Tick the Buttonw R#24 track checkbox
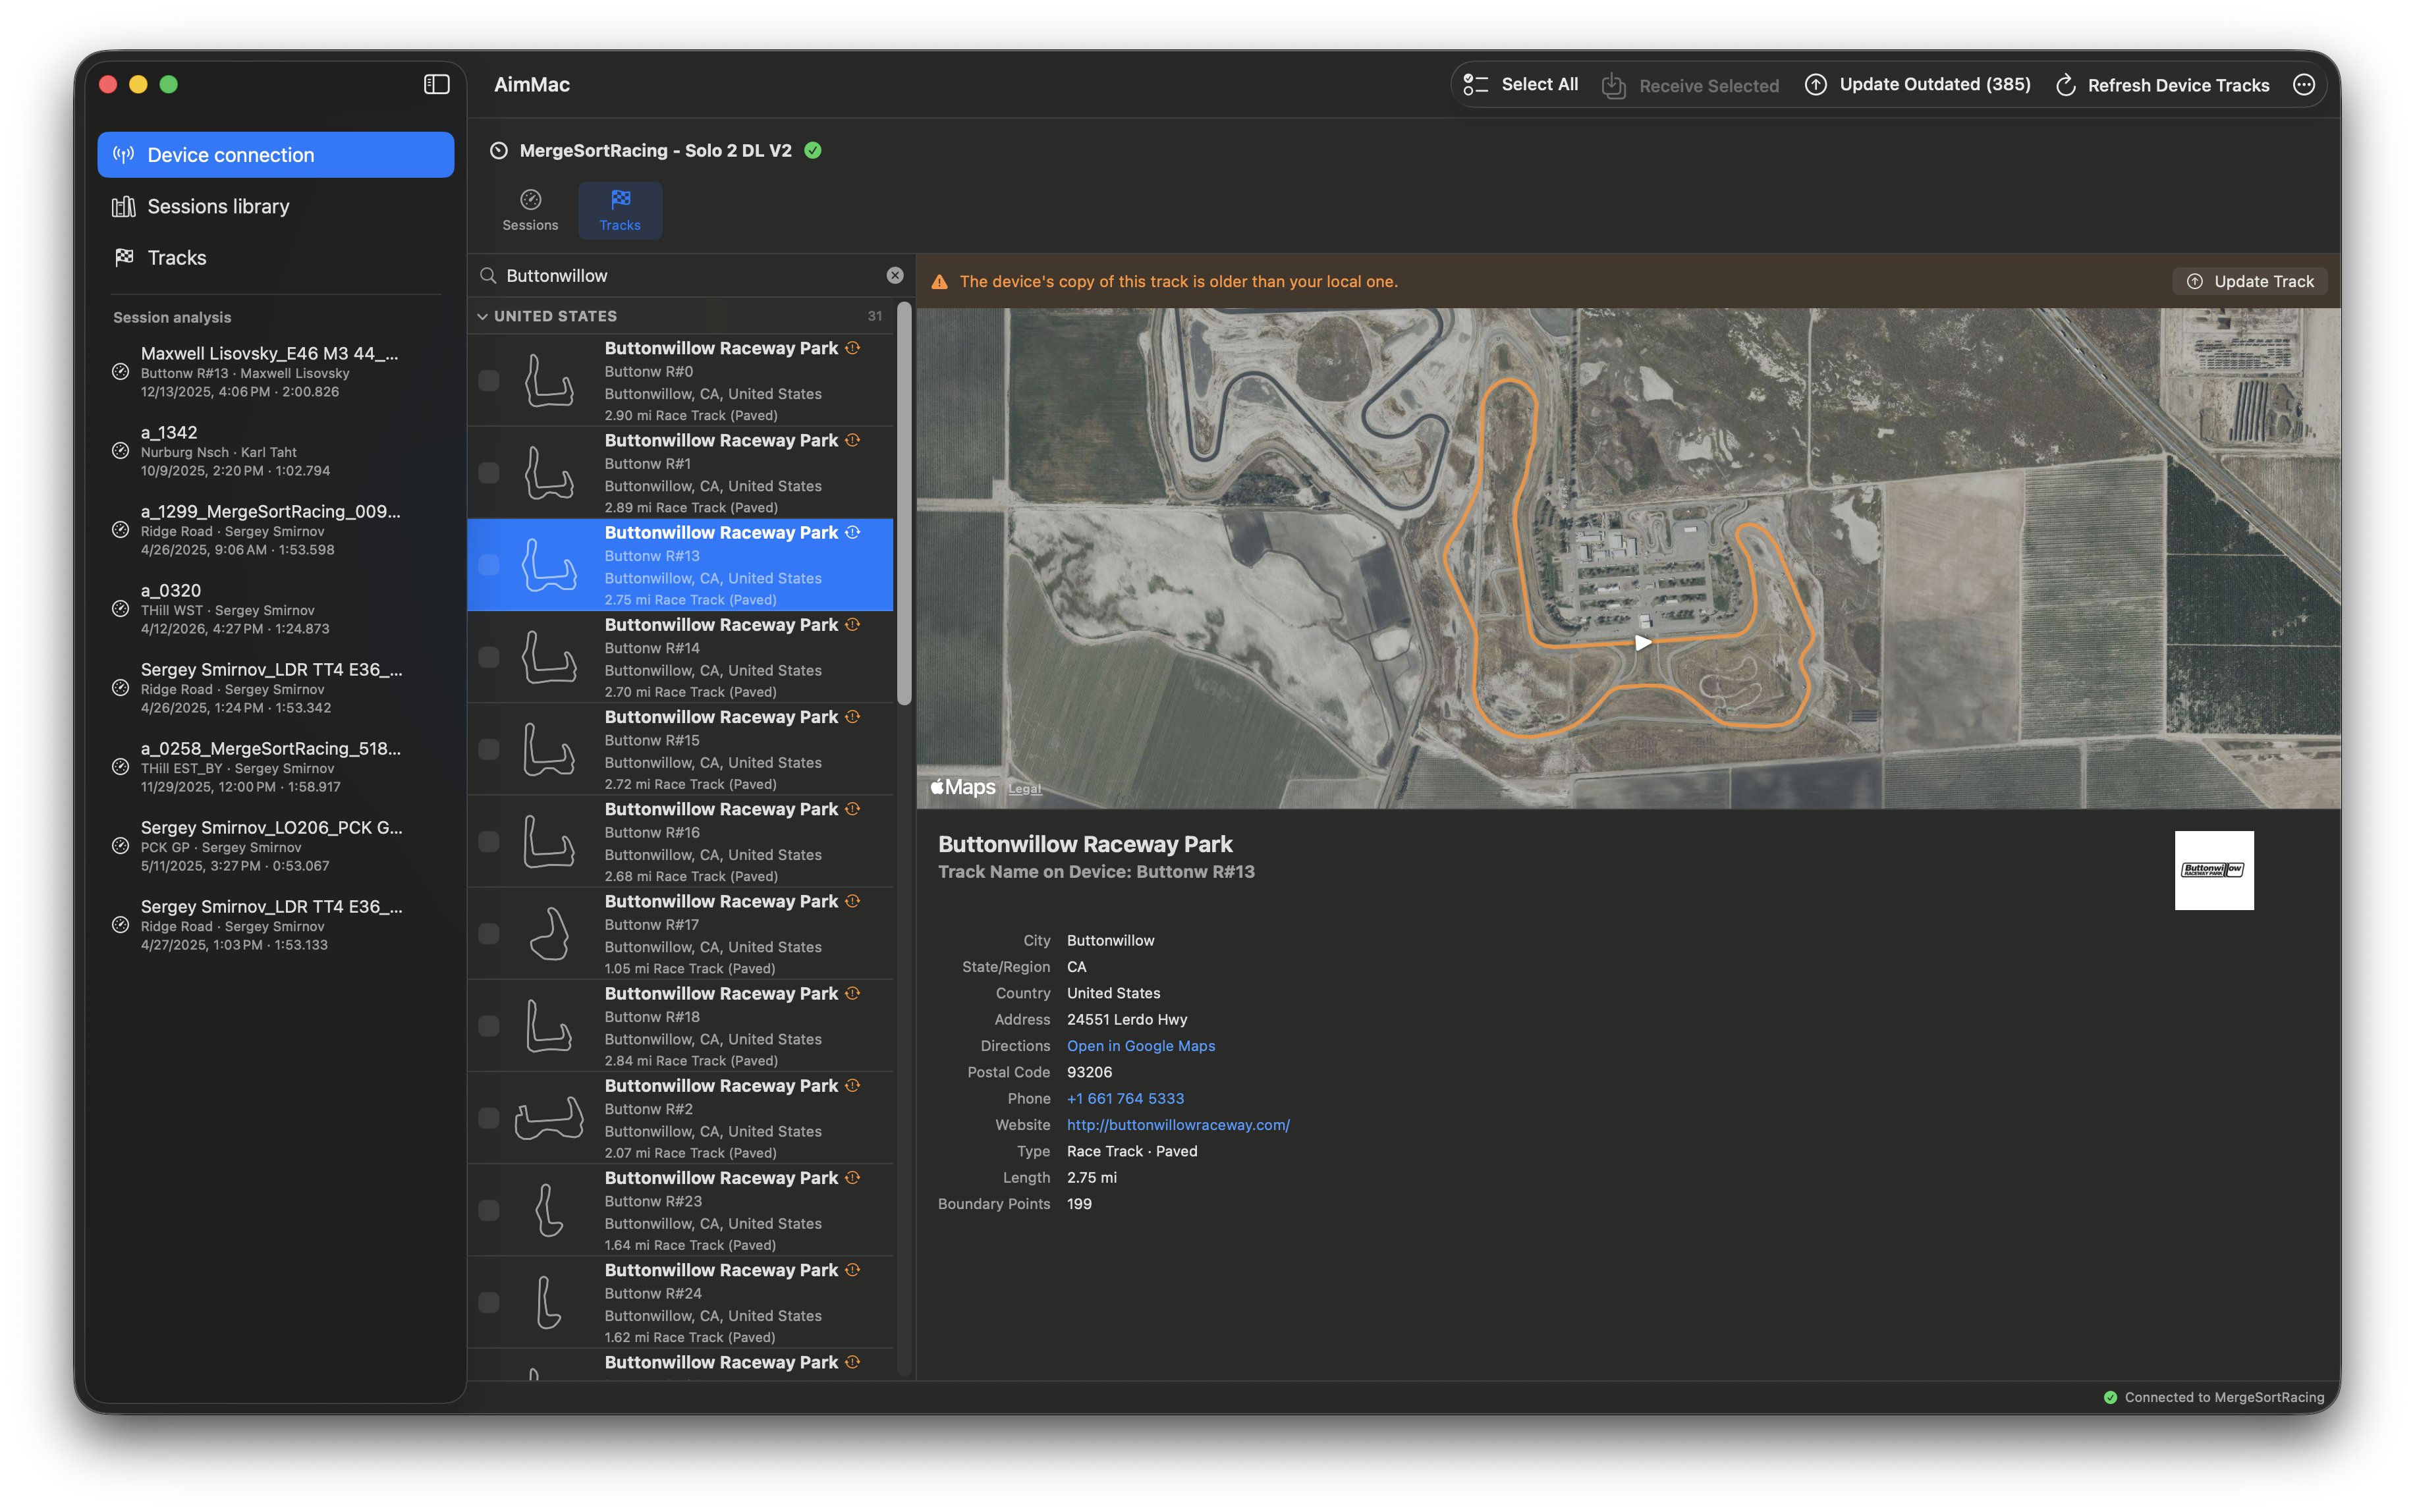Image resolution: width=2415 pixels, height=1512 pixels. click(488, 1302)
